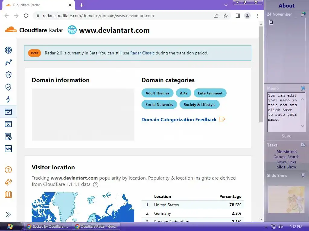Toggle the small checkbox under 24 November
Viewport: 309px width, 231px height.
pos(271,22)
